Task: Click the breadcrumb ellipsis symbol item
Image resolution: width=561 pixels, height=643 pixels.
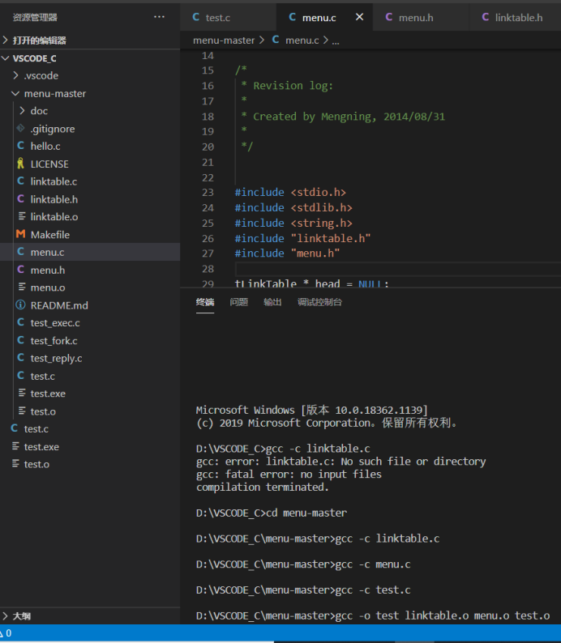Action: (x=336, y=40)
